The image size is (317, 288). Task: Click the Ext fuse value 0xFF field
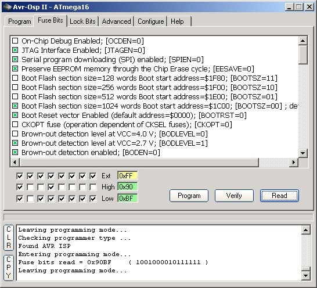[x=127, y=176]
